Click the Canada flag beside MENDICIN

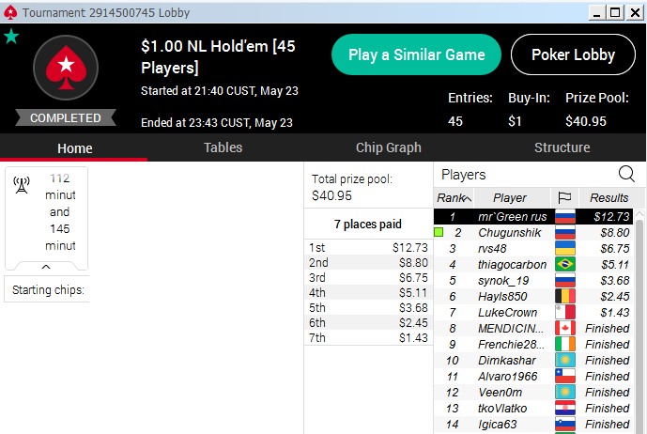pos(565,328)
